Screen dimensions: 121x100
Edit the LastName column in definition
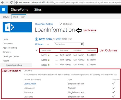[x=28, y=97]
